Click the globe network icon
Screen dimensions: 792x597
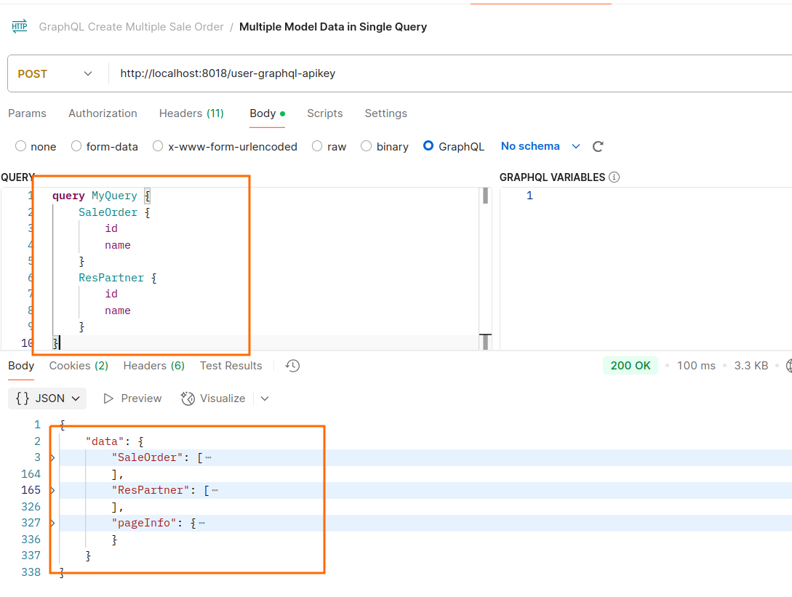coord(788,366)
